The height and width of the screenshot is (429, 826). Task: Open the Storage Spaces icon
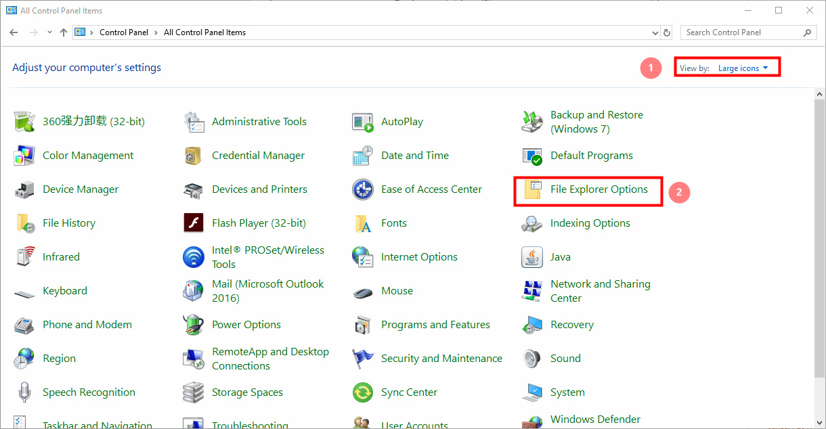[x=194, y=392]
